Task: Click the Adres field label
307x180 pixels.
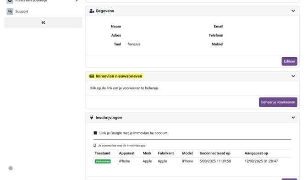Action: (116, 35)
